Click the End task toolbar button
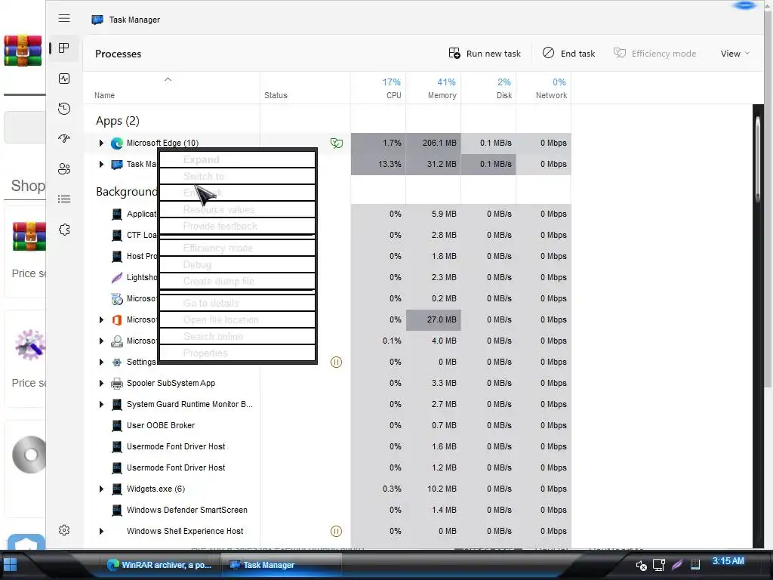 click(x=569, y=54)
